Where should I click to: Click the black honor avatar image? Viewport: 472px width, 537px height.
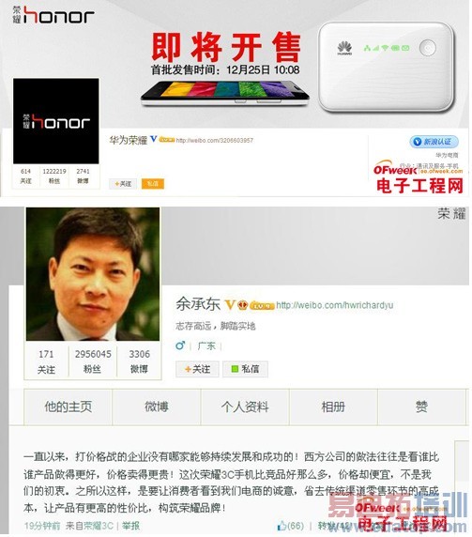[55, 121]
